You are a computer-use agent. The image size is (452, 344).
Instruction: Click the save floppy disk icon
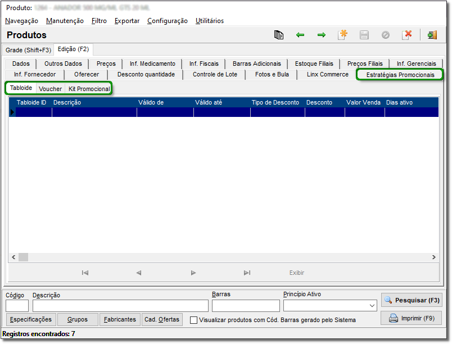click(x=364, y=35)
